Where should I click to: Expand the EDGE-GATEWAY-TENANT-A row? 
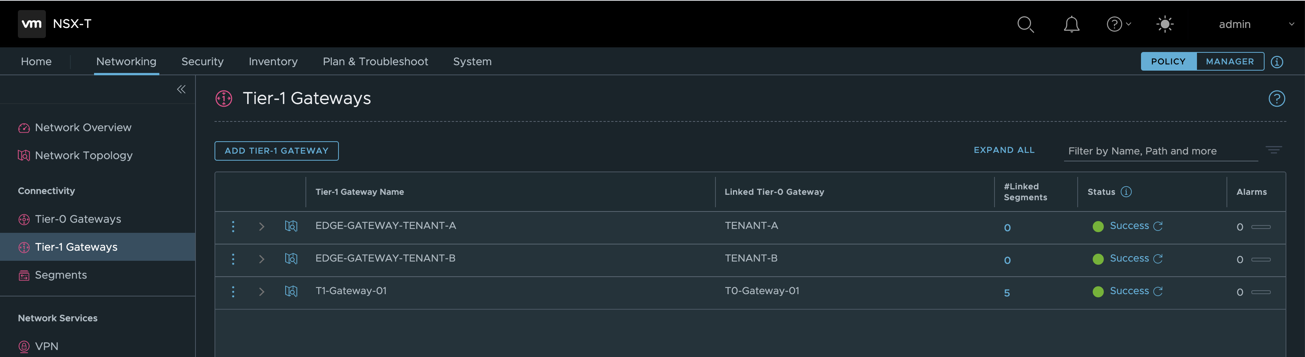pos(262,227)
